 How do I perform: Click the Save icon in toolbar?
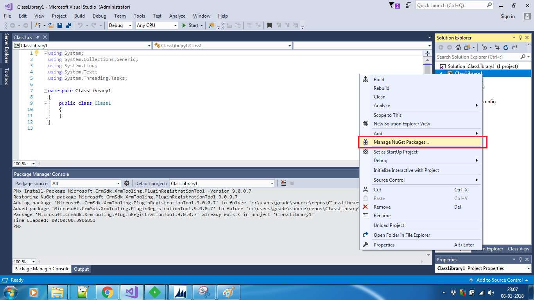click(x=60, y=25)
